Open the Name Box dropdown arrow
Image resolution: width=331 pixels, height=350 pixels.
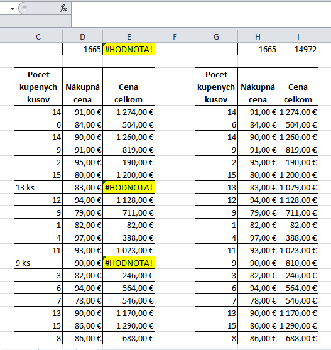(x=12, y=9)
